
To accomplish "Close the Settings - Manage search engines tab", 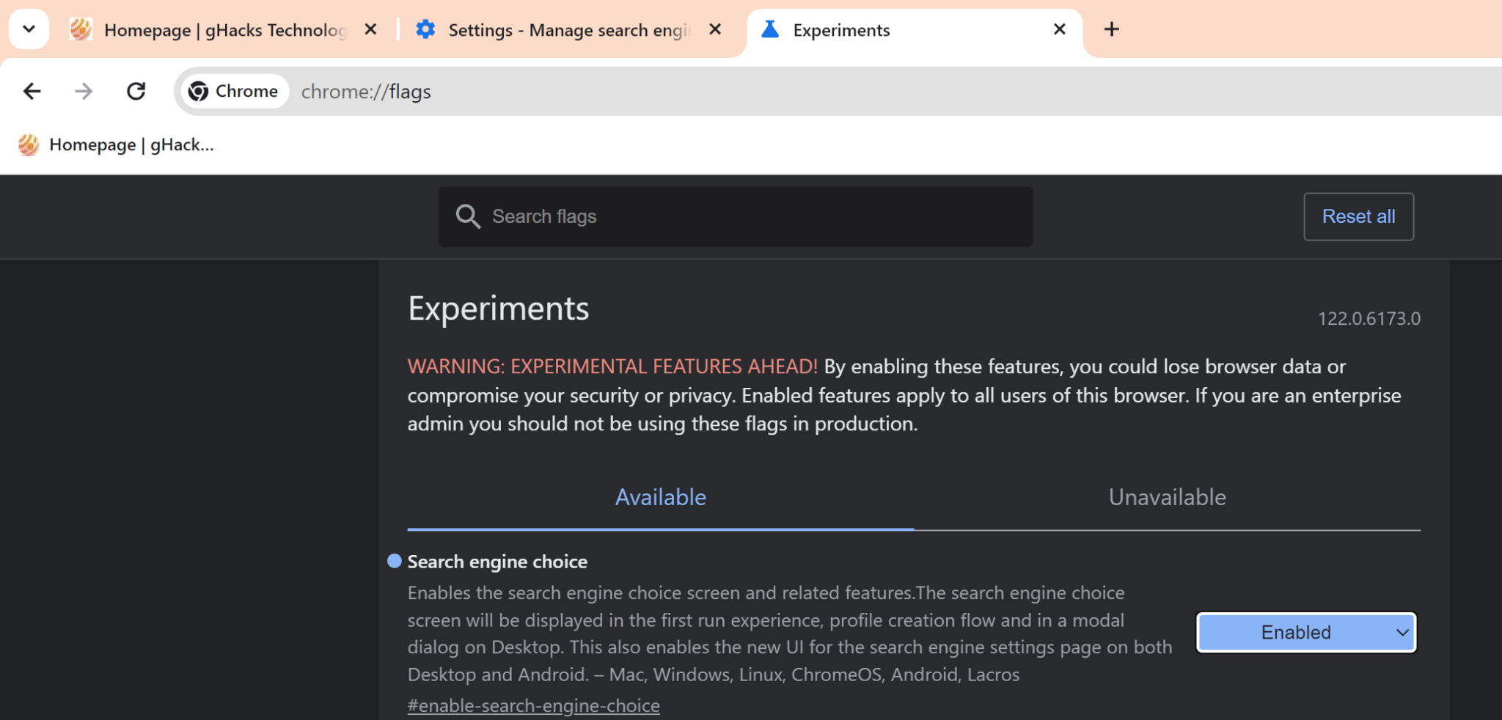I will coord(714,29).
